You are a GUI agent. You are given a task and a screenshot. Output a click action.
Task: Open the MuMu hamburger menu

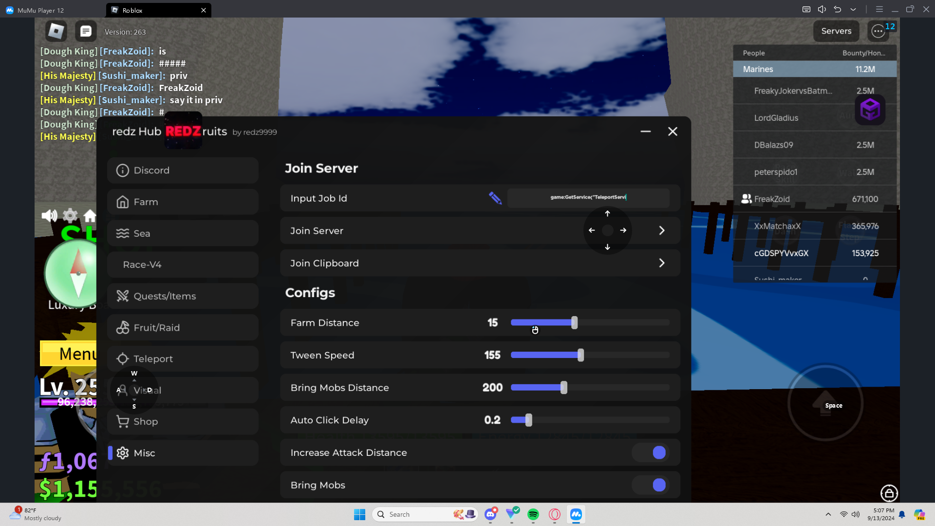click(879, 9)
